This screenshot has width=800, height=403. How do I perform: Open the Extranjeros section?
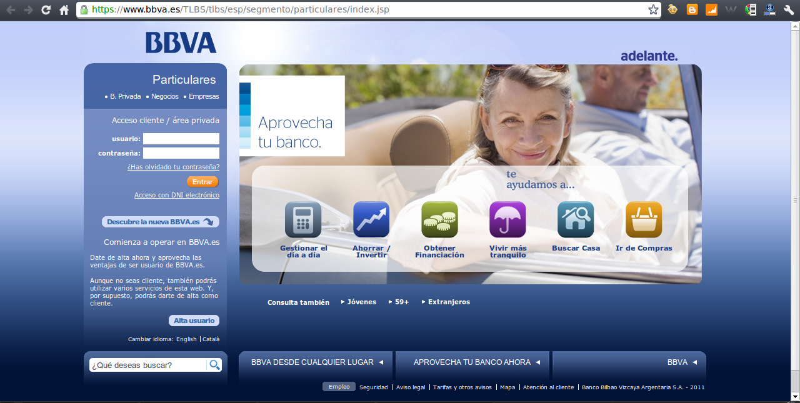[448, 302]
